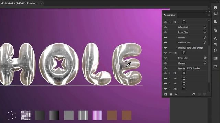
Task: Toggle visibility of 25% Color Dodge opacity
Action: tap(166, 48)
